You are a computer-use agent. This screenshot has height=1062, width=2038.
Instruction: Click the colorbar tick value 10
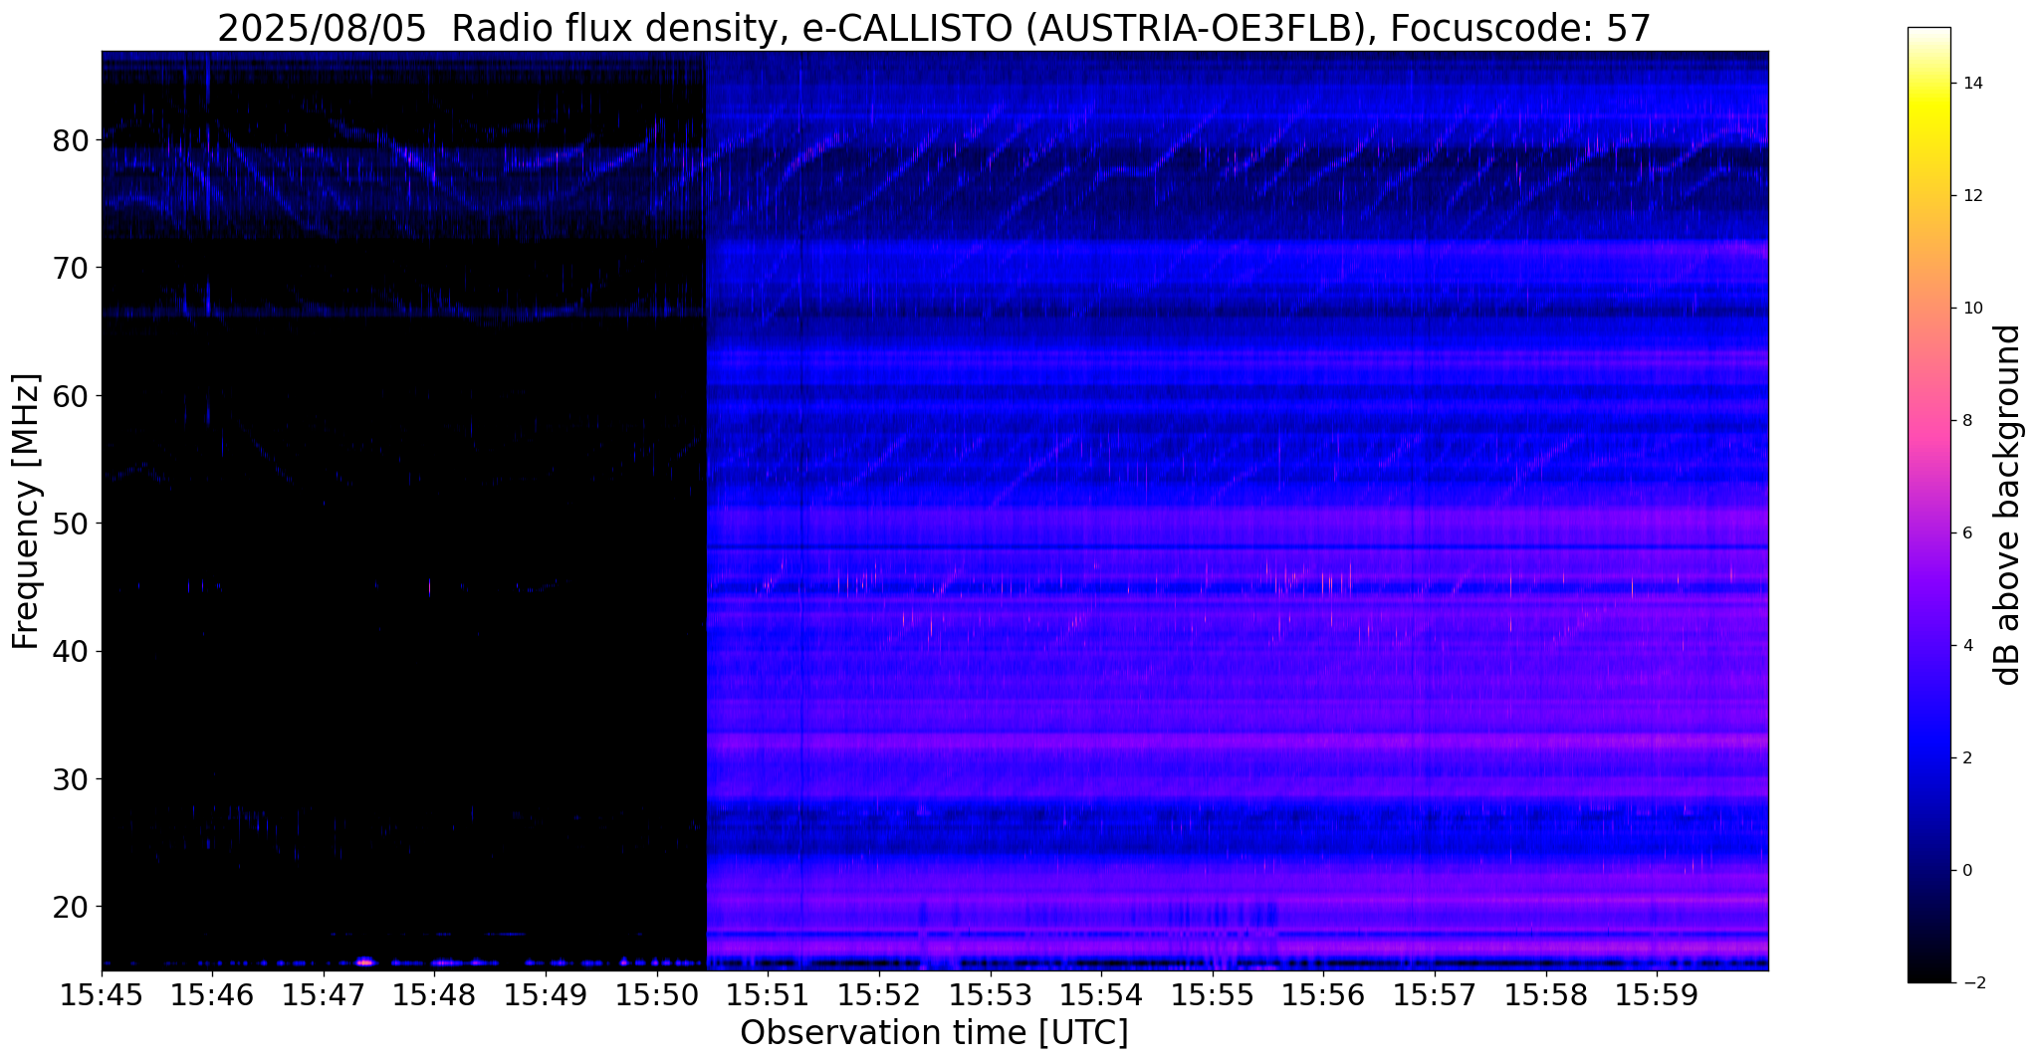click(1972, 309)
